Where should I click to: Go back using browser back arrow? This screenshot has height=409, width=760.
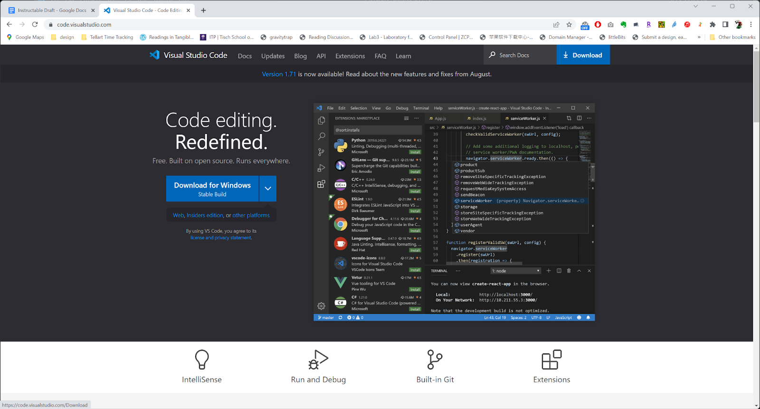(x=9, y=24)
